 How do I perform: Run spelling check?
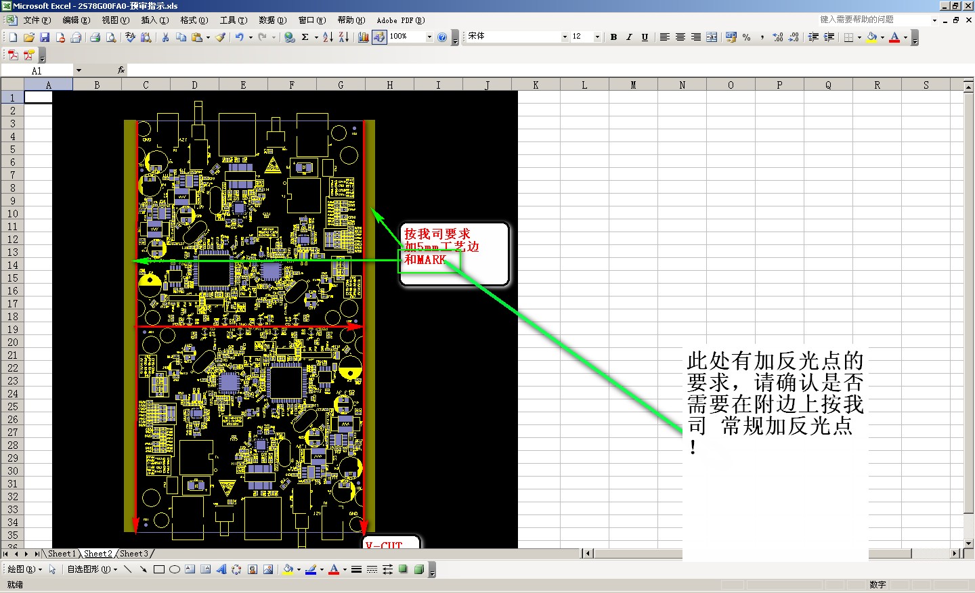tap(131, 37)
